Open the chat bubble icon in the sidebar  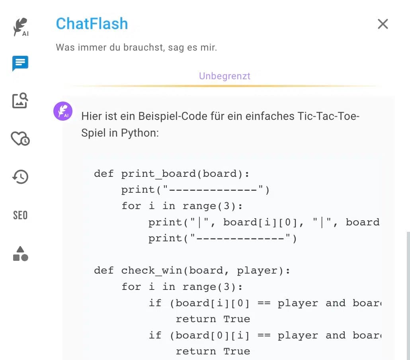tap(20, 63)
